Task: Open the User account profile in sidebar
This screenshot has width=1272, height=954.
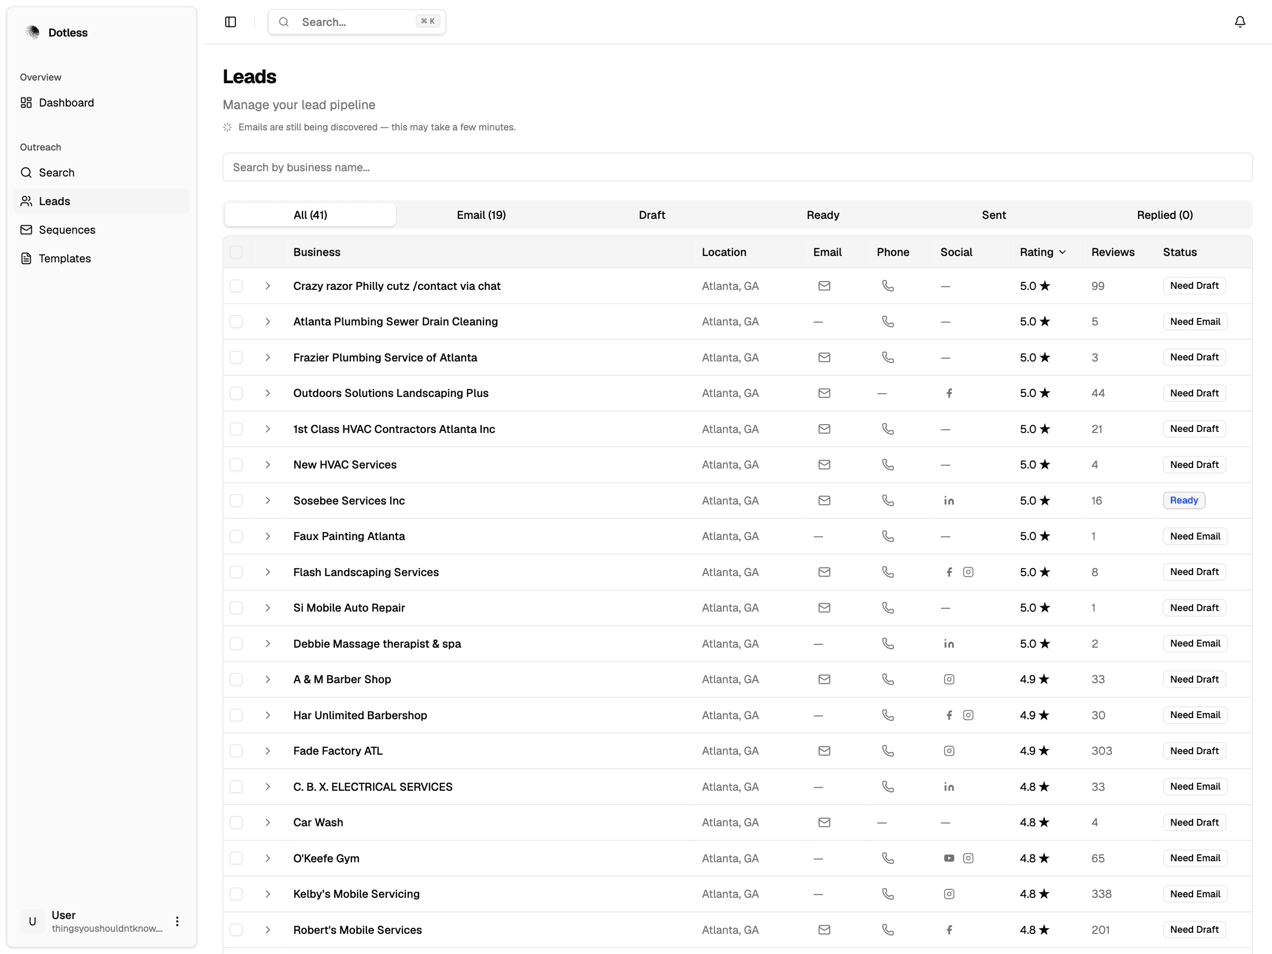Action: pyautogui.click(x=102, y=921)
